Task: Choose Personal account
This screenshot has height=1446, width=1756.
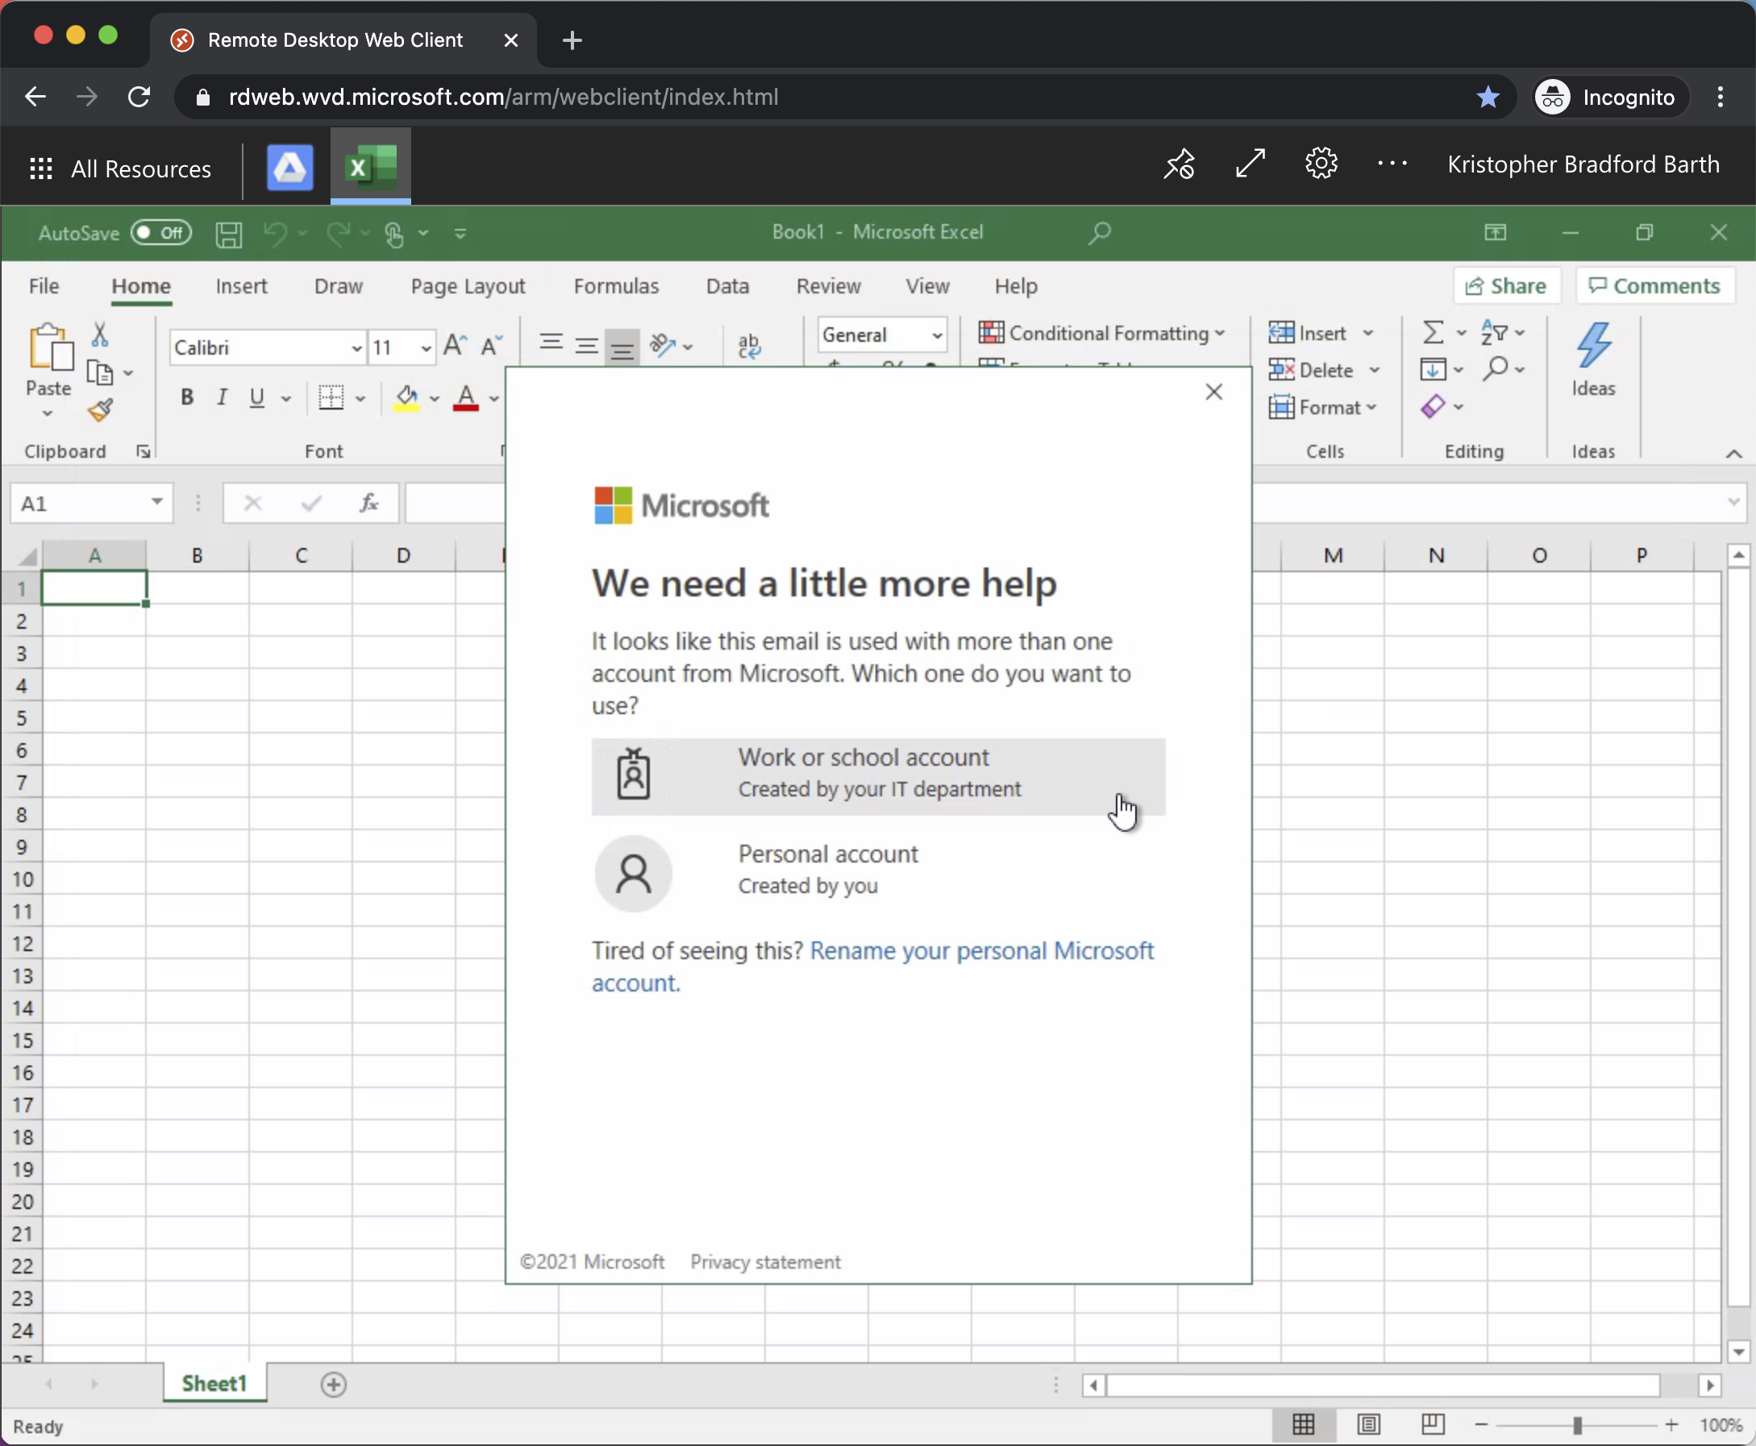Action: tap(878, 871)
